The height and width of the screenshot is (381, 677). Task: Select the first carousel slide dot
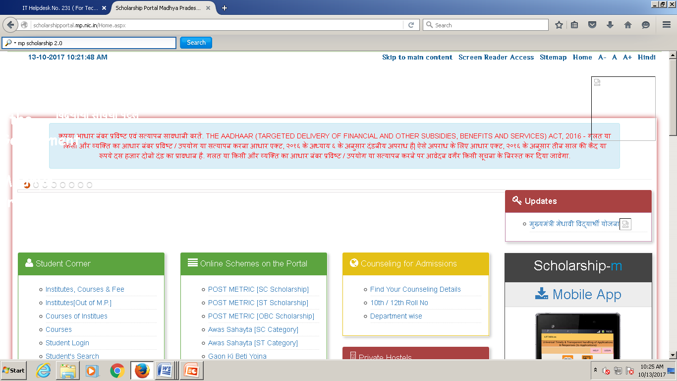point(27,185)
